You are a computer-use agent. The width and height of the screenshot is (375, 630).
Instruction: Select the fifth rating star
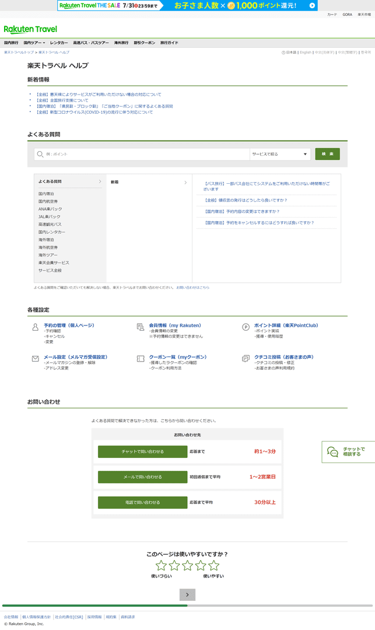pyautogui.click(x=214, y=565)
